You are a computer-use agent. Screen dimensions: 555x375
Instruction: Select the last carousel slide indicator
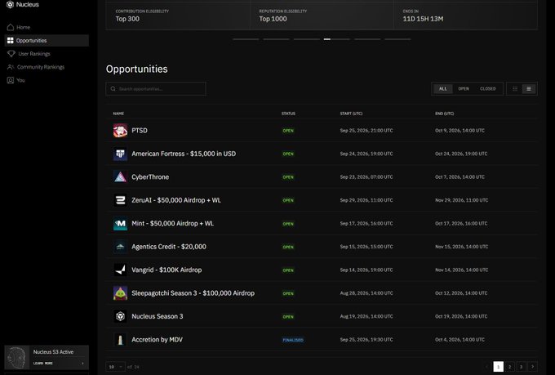397,39
